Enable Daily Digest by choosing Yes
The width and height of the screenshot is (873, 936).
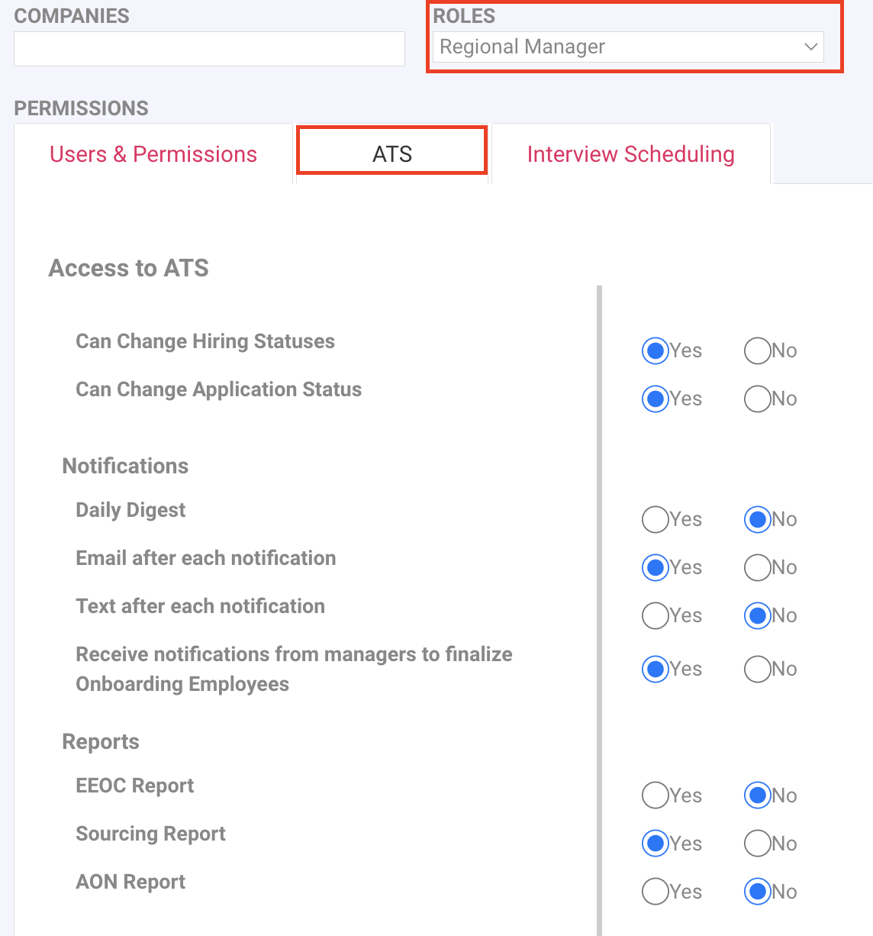click(x=655, y=519)
